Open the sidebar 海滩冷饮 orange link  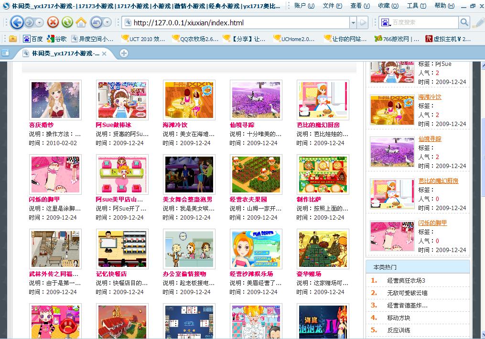pyautogui.click(x=430, y=97)
